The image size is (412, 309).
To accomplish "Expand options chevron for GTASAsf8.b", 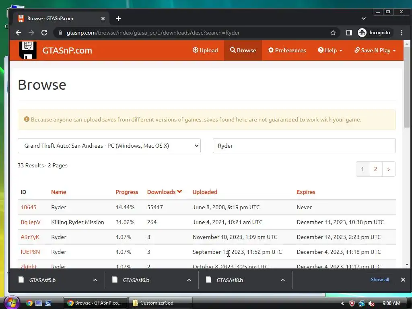I will (x=283, y=280).
